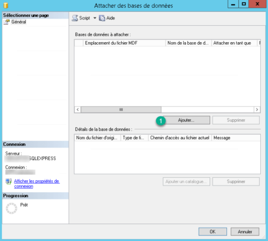This screenshot has width=268, height=241.
Task: Click the Prêt status text
Action: [x=24, y=205]
